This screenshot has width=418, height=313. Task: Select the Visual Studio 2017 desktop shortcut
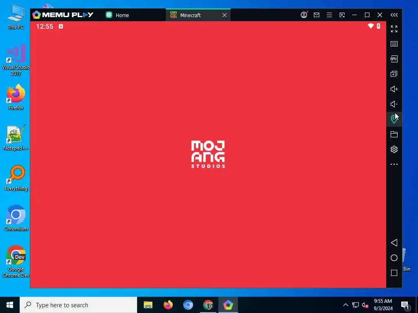pyautogui.click(x=16, y=60)
